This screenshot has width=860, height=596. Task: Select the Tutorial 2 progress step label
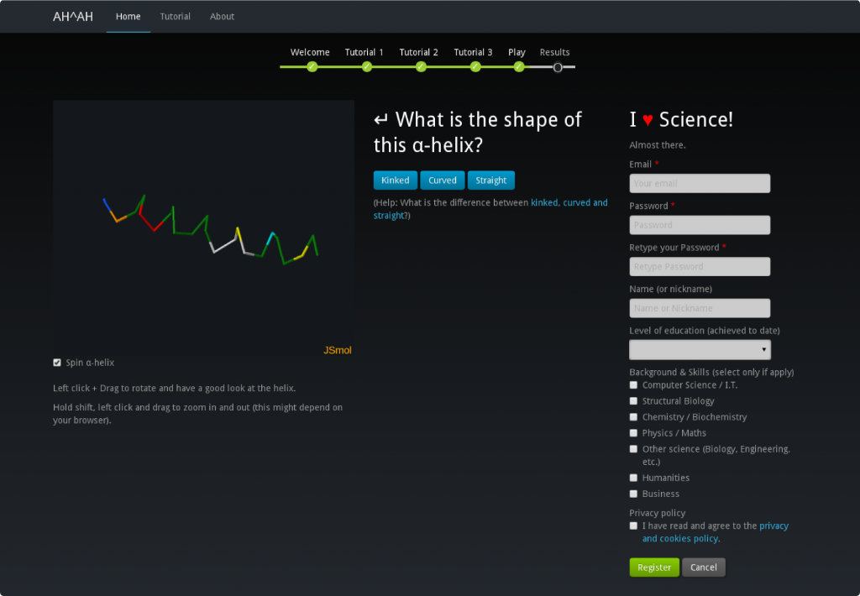tap(418, 52)
